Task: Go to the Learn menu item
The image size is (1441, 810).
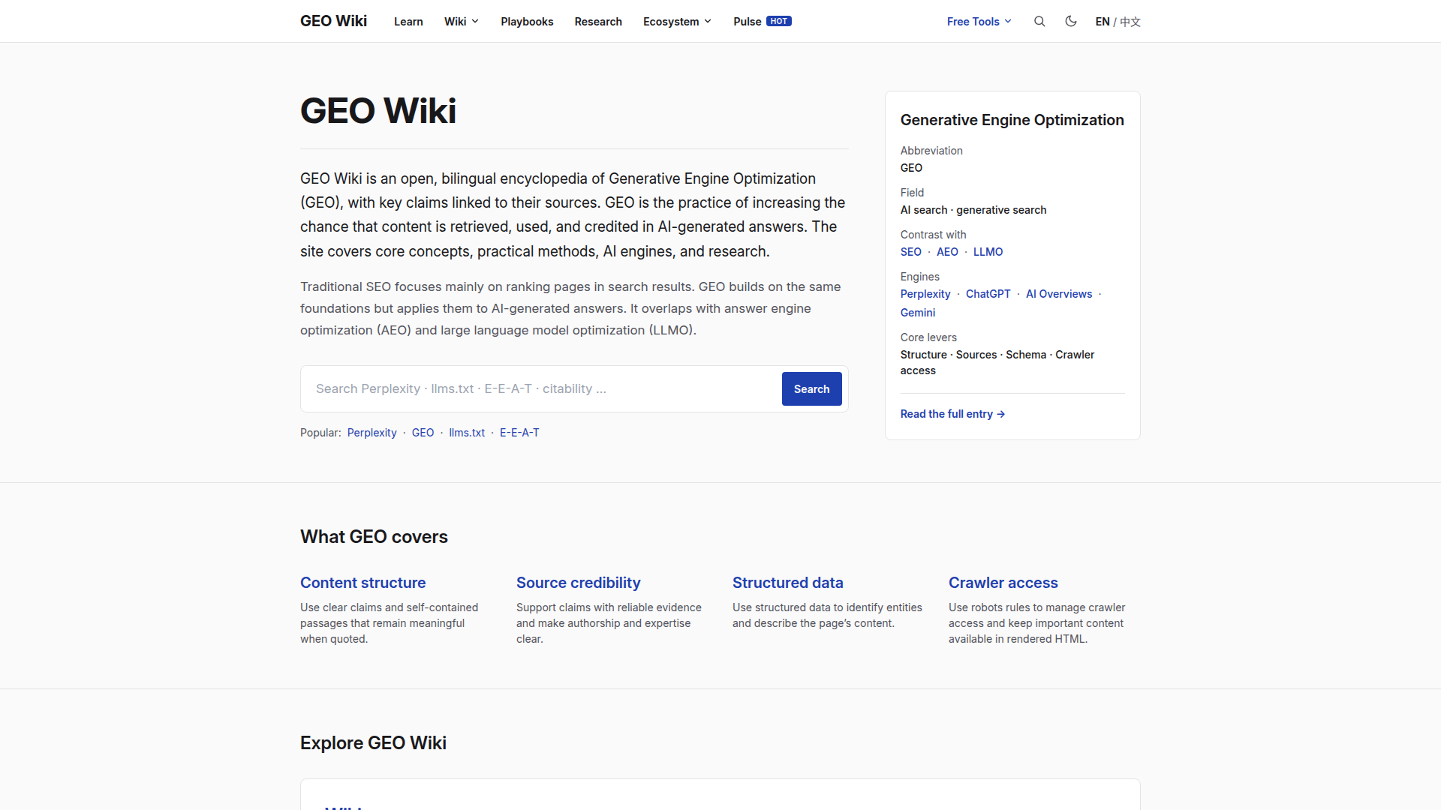Action: (408, 22)
